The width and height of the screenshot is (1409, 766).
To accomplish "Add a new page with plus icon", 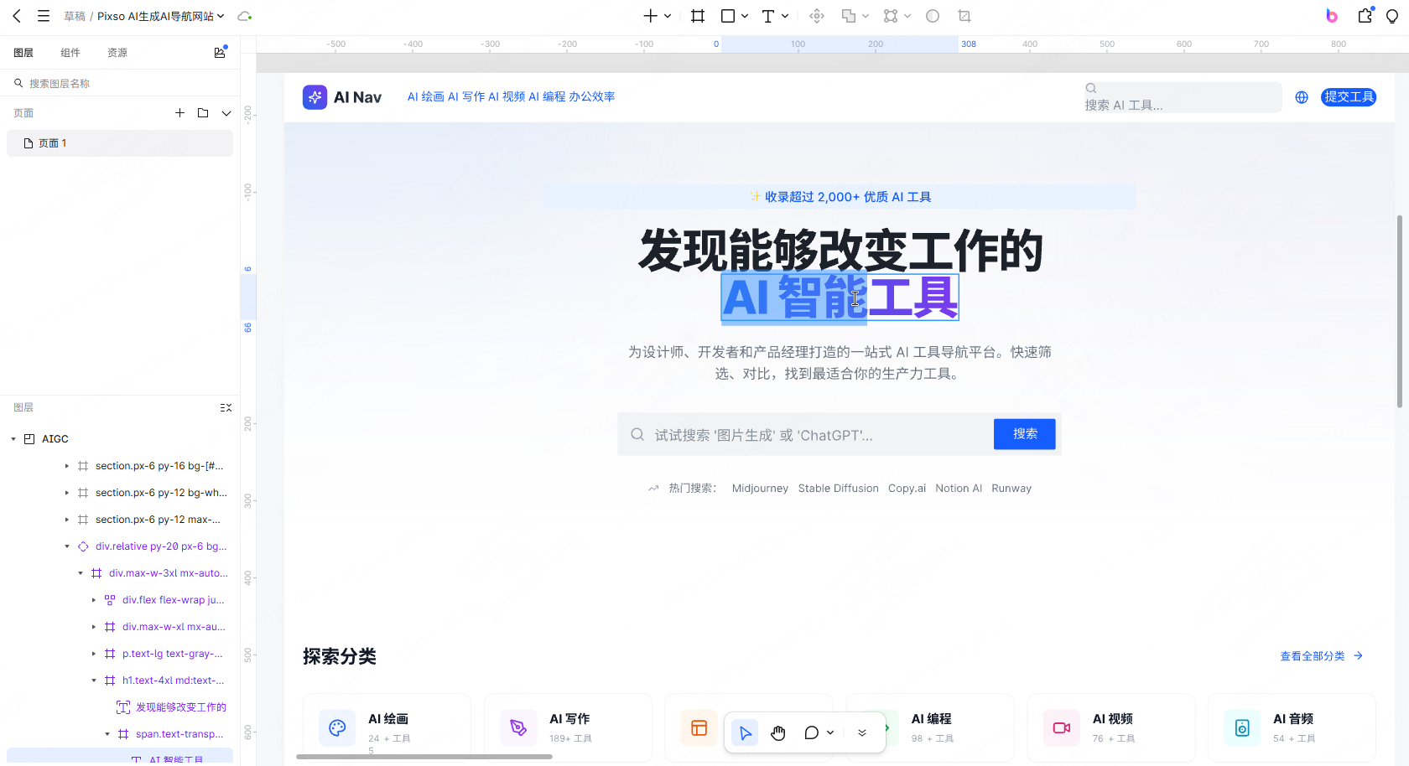I will [179, 112].
